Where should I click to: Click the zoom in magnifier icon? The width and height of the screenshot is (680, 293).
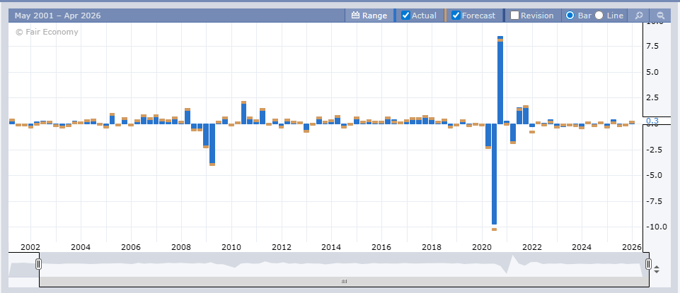pyautogui.click(x=638, y=15)
